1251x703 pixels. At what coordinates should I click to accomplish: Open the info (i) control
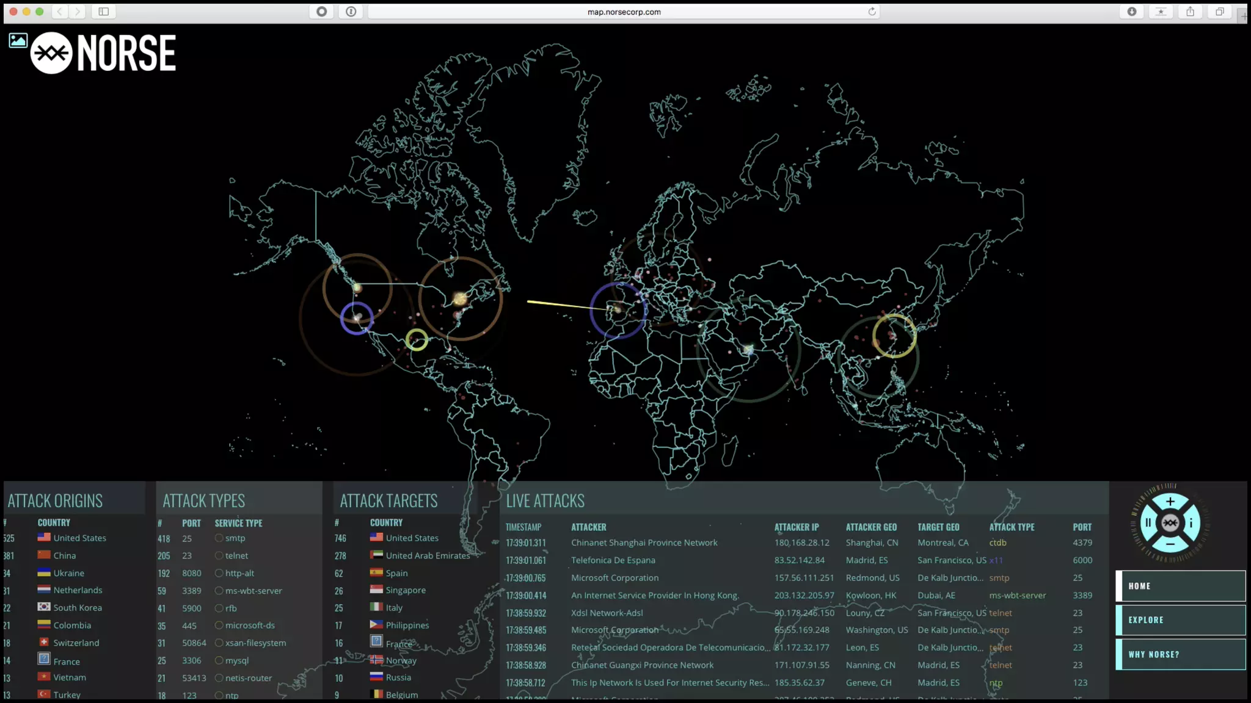(x=1191, y=522)
